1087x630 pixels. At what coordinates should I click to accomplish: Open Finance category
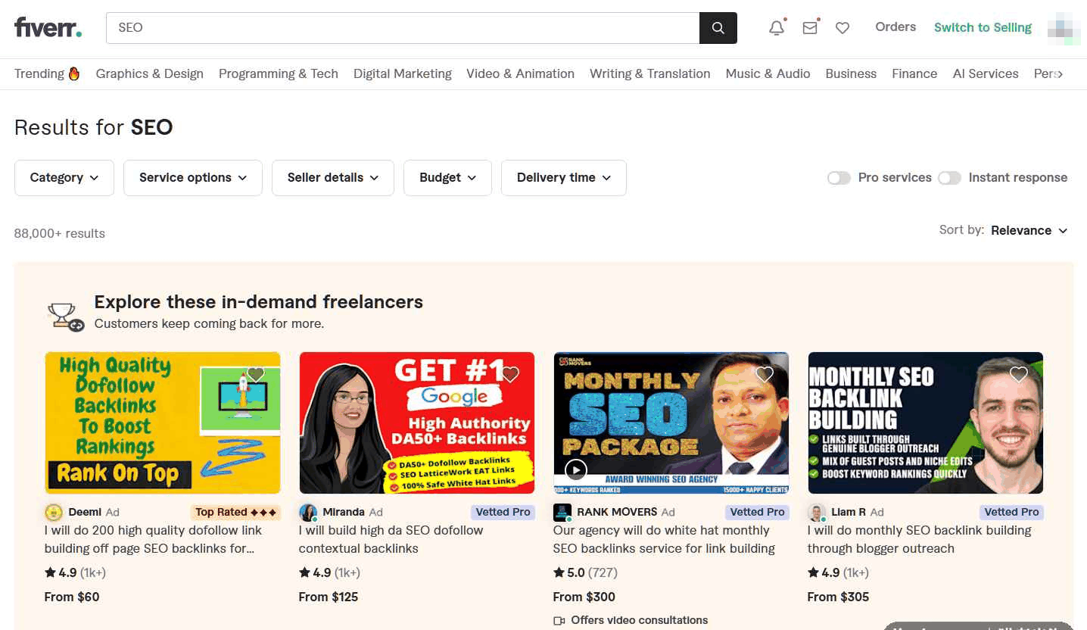(914, 73)
